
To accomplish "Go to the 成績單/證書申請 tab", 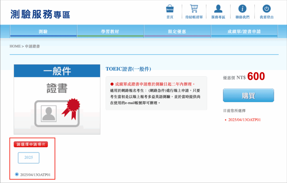I will click(244, 32).
